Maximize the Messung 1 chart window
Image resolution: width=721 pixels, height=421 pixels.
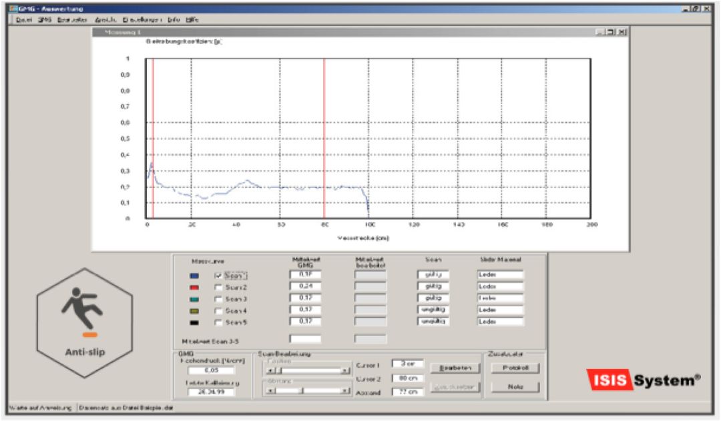(611, 32)
